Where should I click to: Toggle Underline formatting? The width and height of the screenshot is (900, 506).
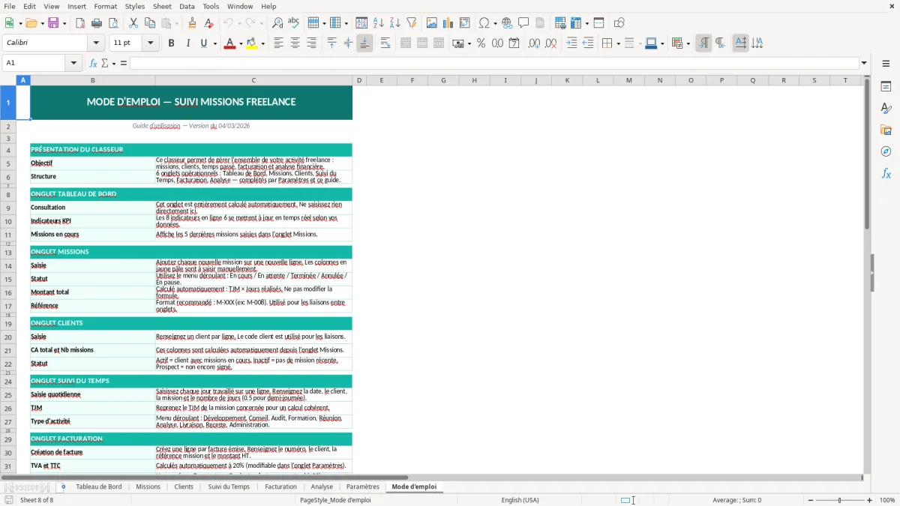(x=203, y=43)
